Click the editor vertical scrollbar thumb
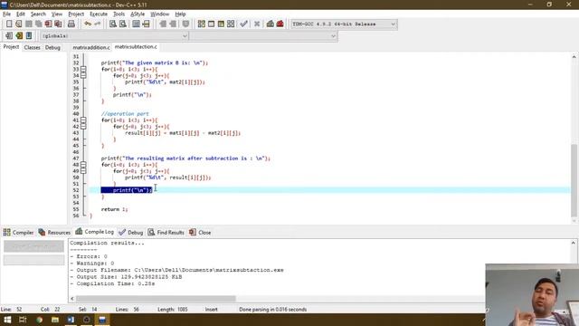The width and height of the screenshot is (579, 326). point(574,180)
